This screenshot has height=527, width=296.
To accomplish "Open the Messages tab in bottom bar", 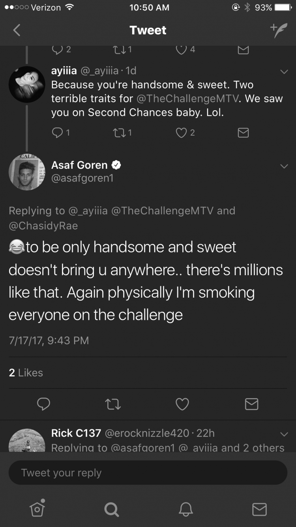I will [x=259, y=509].
